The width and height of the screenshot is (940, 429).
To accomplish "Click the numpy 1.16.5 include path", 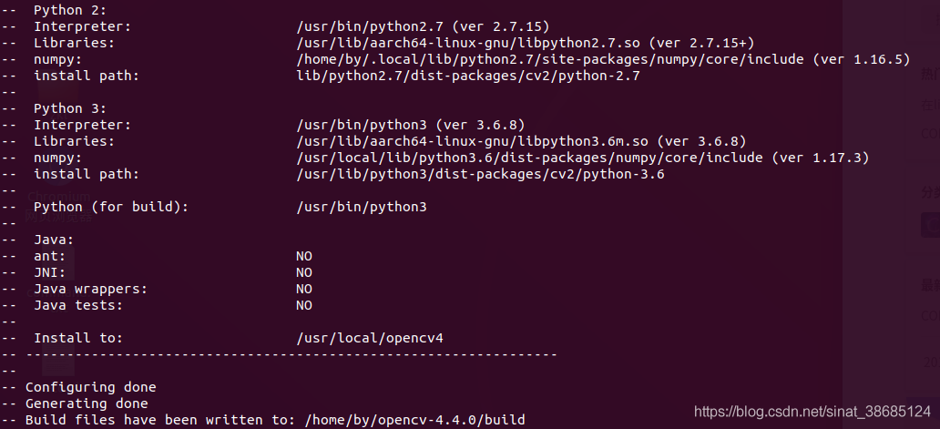I will click(x=550, y=59).
